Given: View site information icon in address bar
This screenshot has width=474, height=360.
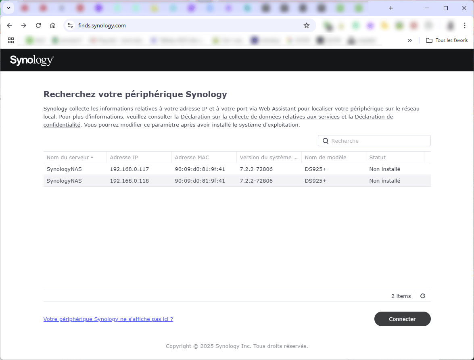Looking at the screenshot, I should click(70, 25).
